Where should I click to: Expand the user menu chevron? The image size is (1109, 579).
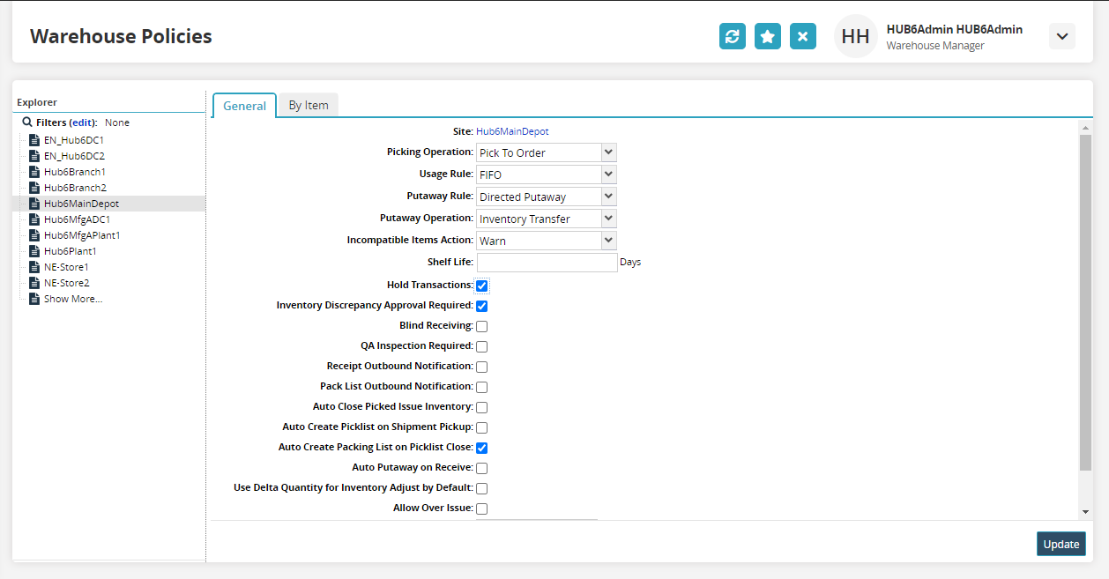[x=1062, y=36]
